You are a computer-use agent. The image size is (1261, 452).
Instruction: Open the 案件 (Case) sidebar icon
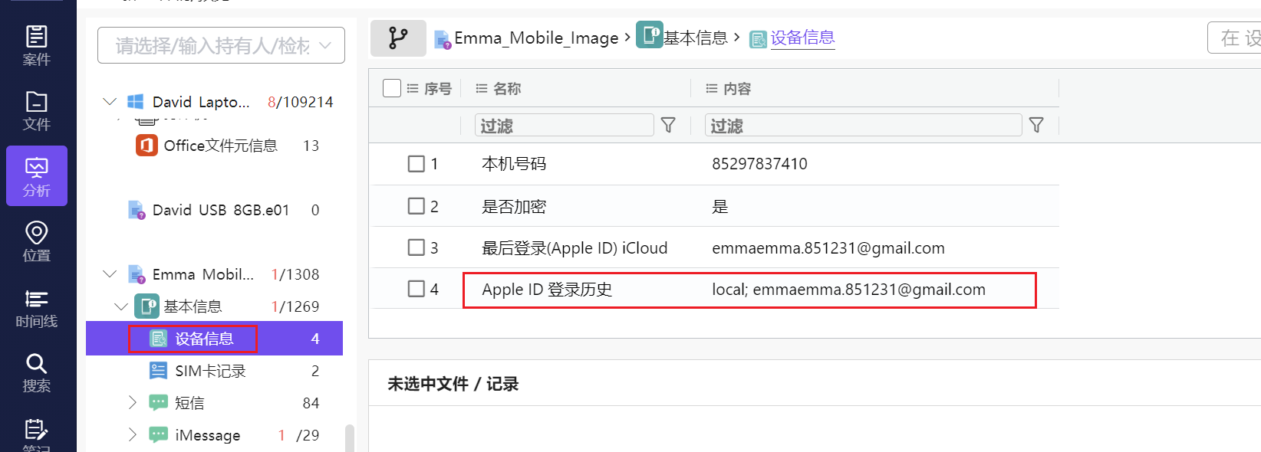pos(36,45)
